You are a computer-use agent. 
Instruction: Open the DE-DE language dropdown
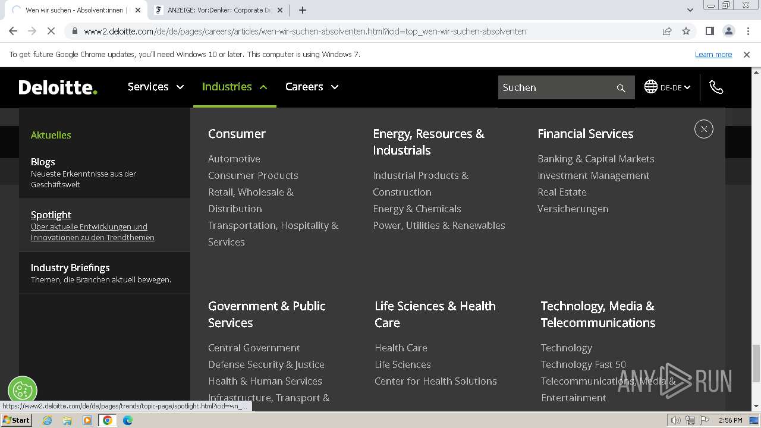coord(675,87)
